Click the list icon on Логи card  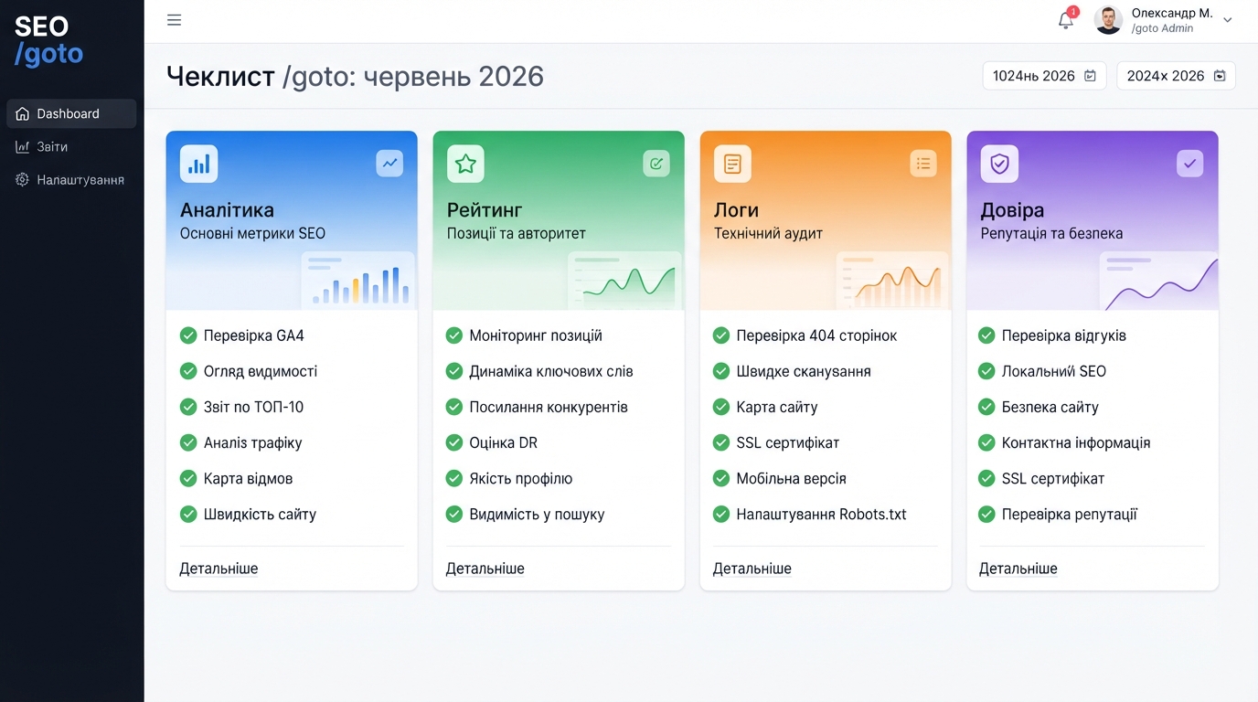point(923,163)
